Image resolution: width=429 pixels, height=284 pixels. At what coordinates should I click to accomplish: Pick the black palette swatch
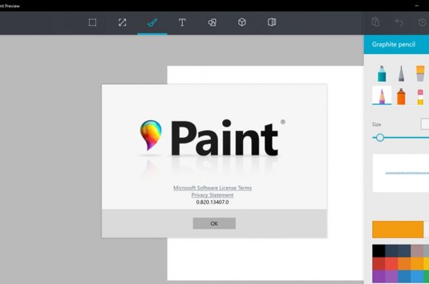pos(378,251)
